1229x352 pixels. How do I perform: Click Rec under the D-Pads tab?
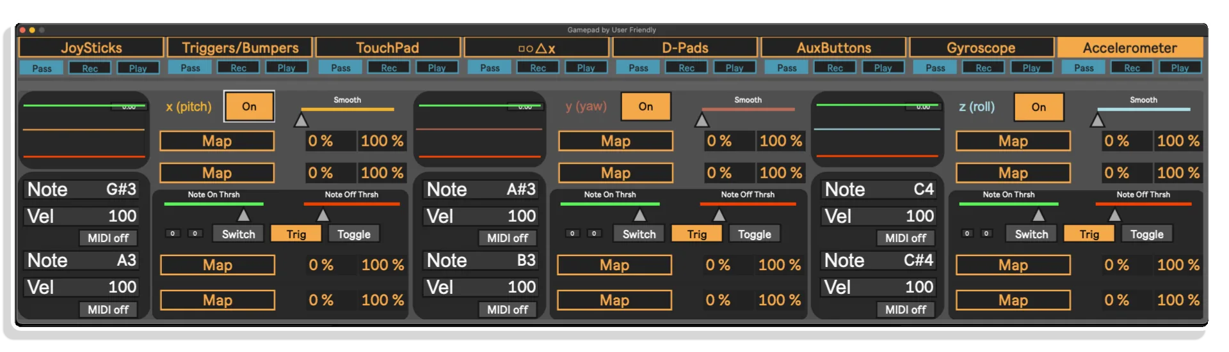click(686, 68)
